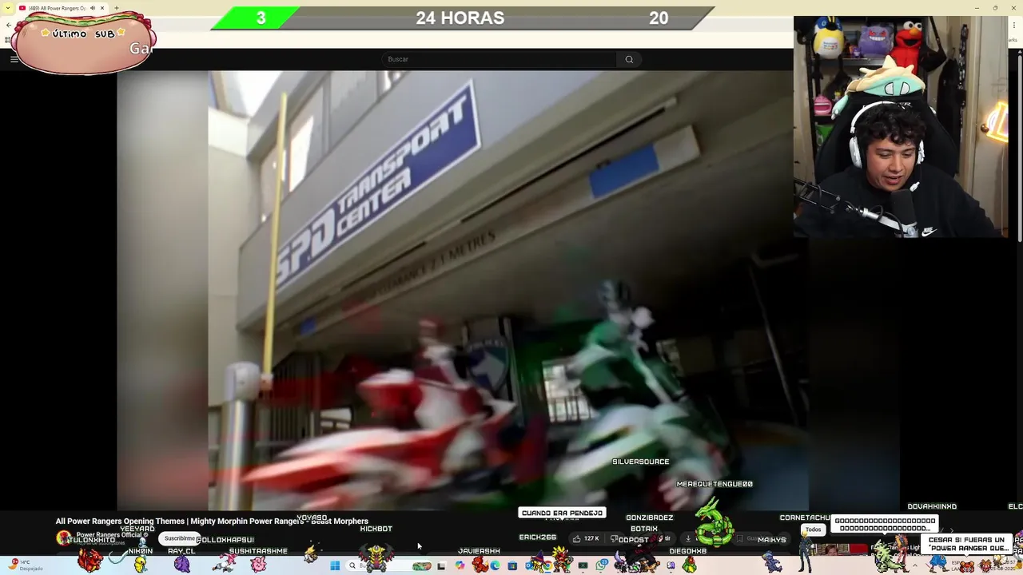Click the next chips arrow beside Todos
1023x575 pixels.
click(x=951, y=529)
